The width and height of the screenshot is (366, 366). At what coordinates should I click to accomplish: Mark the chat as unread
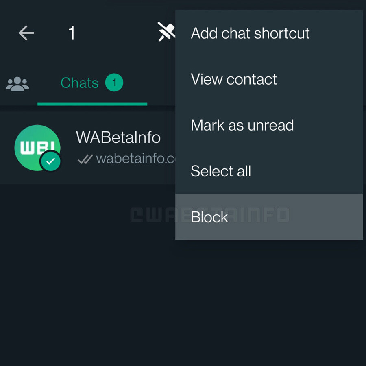[x=242, y=125]
